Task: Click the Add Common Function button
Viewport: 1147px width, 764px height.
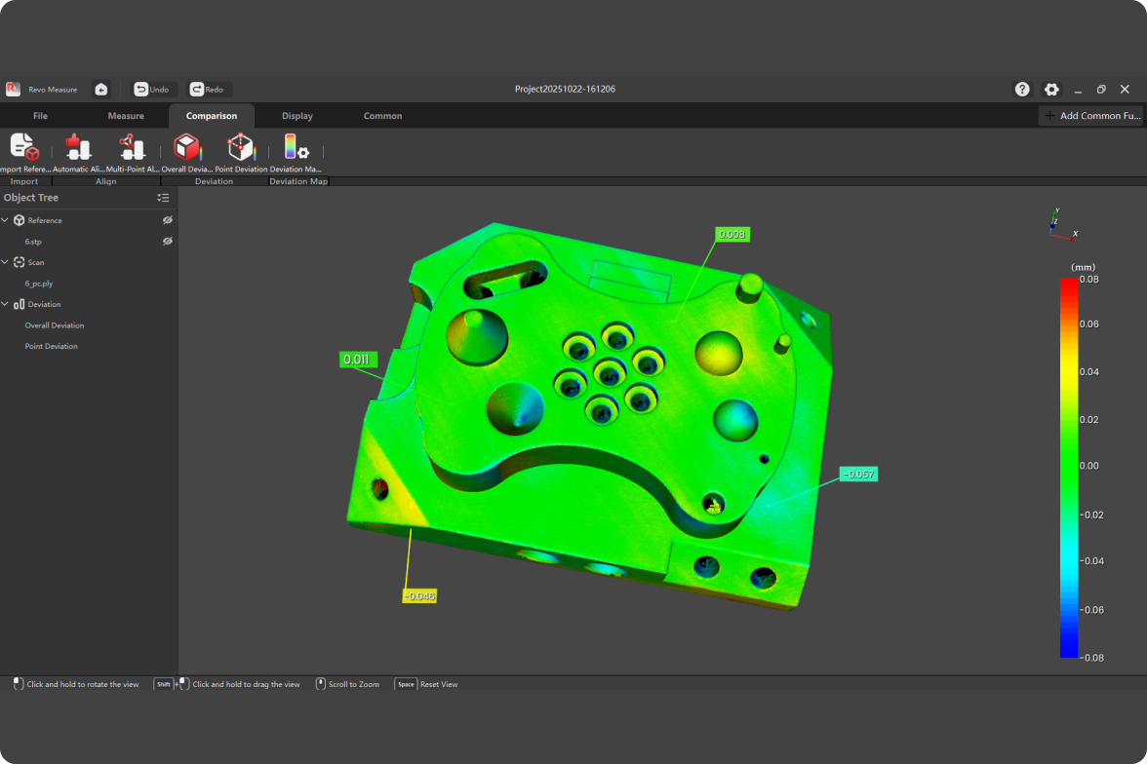Action: 1090,116
